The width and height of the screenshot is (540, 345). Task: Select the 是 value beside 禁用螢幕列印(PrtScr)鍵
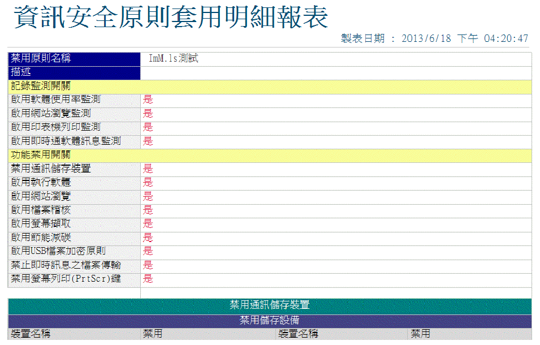click(148, 279)
